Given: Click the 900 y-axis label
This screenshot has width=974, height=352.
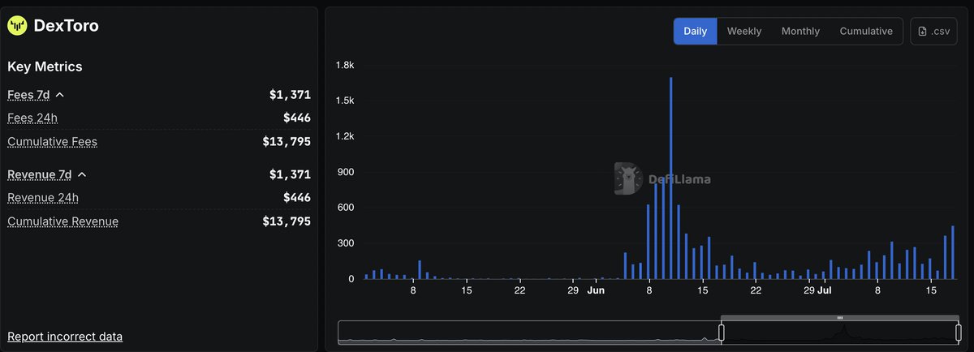Looking at the screenshot, I should pos(347,172).
